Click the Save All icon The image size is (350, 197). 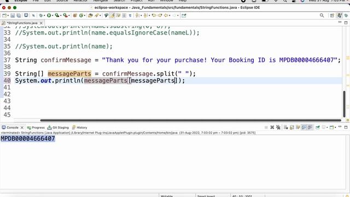(x=19, y=15)
